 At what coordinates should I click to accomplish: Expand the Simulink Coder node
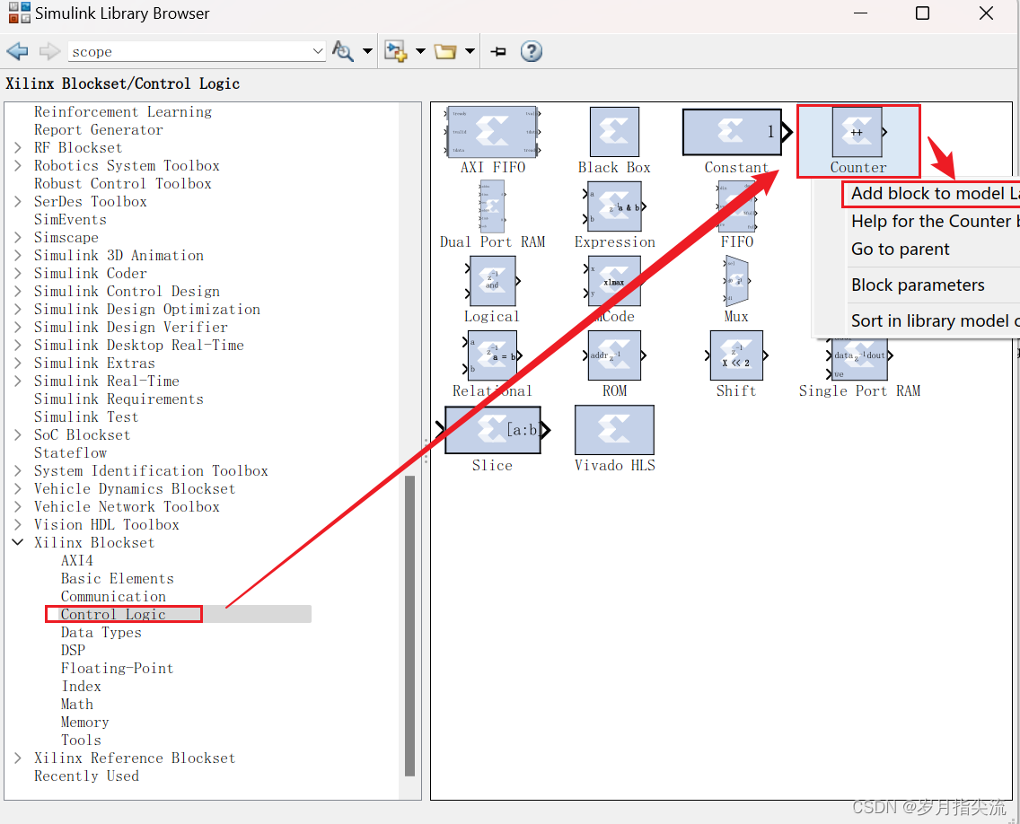(x=18, y=273)
